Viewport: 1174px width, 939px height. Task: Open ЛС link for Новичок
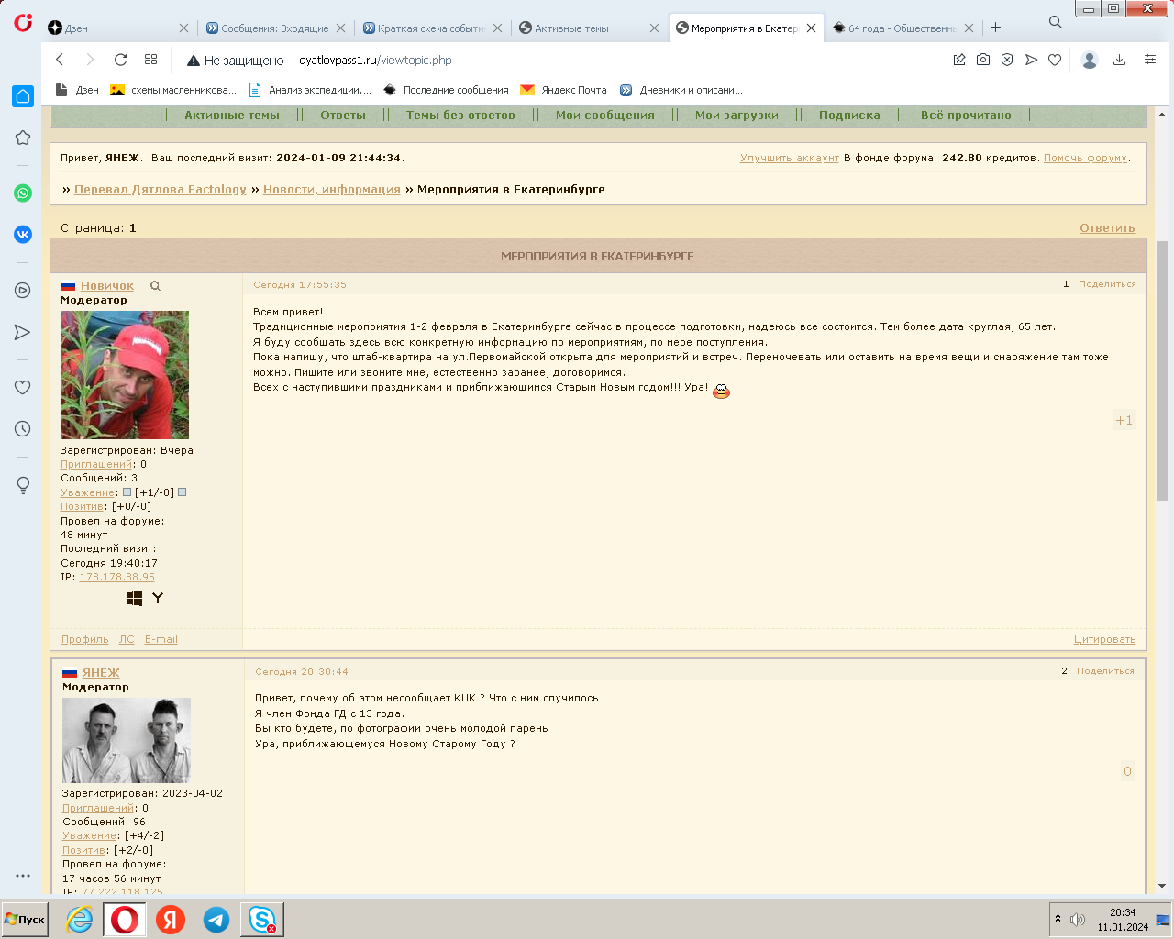point(127,640)
